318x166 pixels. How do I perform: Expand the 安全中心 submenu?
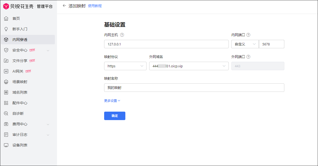48,50
